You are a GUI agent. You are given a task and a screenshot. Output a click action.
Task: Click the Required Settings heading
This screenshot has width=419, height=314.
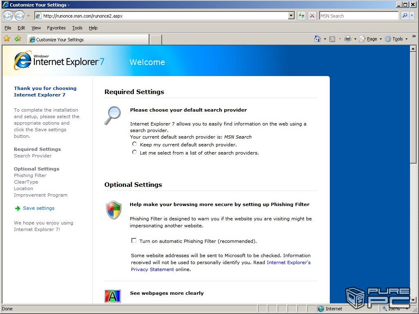tap(134, 92)
